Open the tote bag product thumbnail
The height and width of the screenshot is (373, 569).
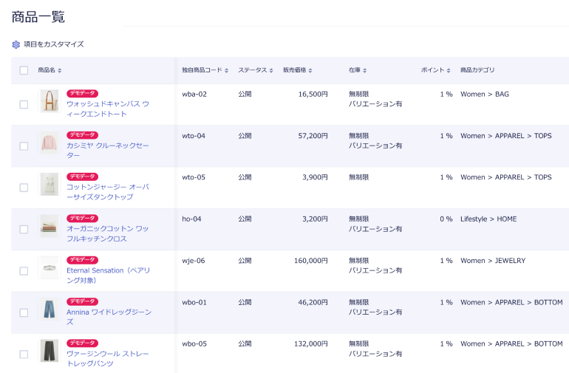(x=50, y=101)
